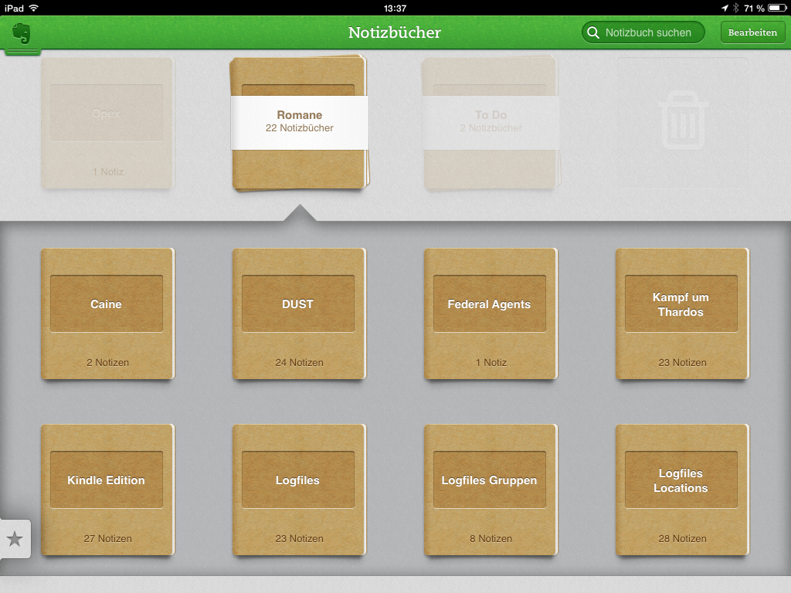
Task: Open the faded Opex notebook
Action: 107,123
